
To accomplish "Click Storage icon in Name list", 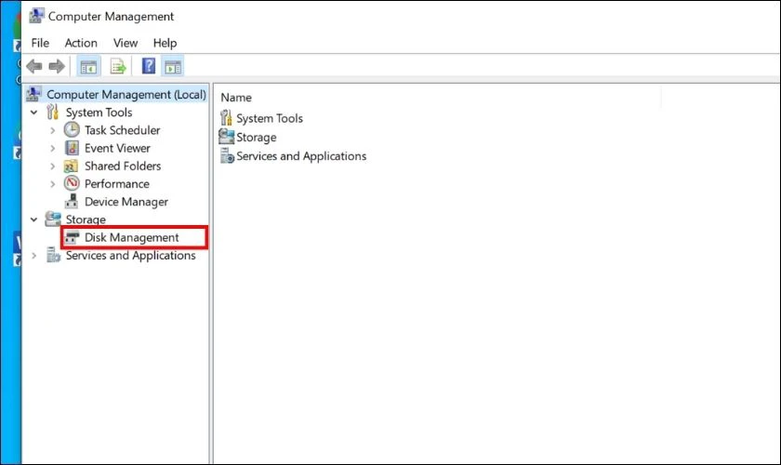I will 226,136.
